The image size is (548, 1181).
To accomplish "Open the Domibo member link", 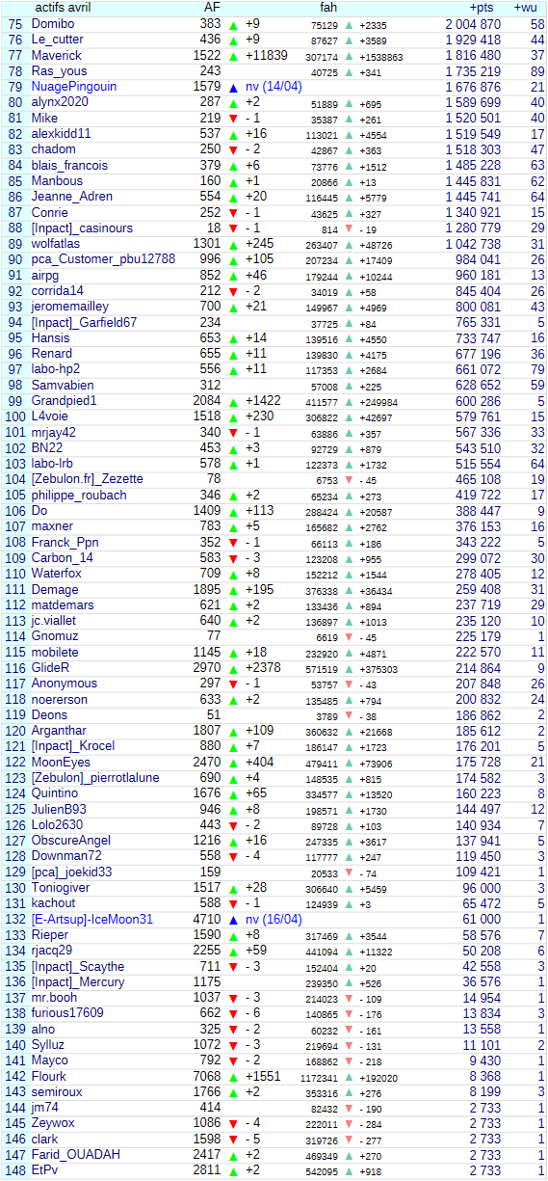I will [x=54, y=24].
